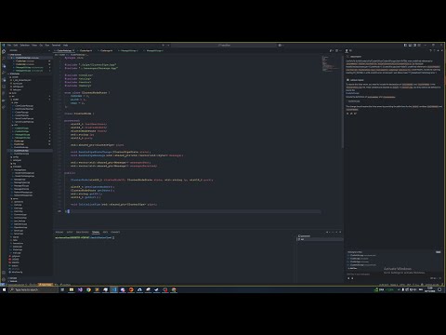Open the Copilot icon beside command center
Image resolution: width=446 pixels, height=335 pixels.
[280, 46]
